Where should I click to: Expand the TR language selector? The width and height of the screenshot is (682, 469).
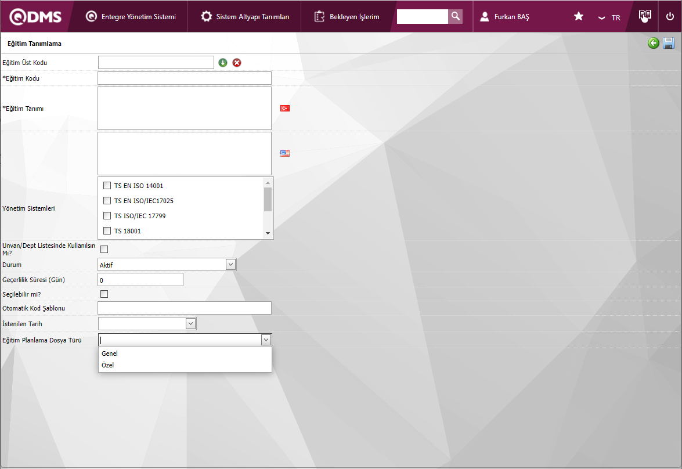(x=609, y=17)
